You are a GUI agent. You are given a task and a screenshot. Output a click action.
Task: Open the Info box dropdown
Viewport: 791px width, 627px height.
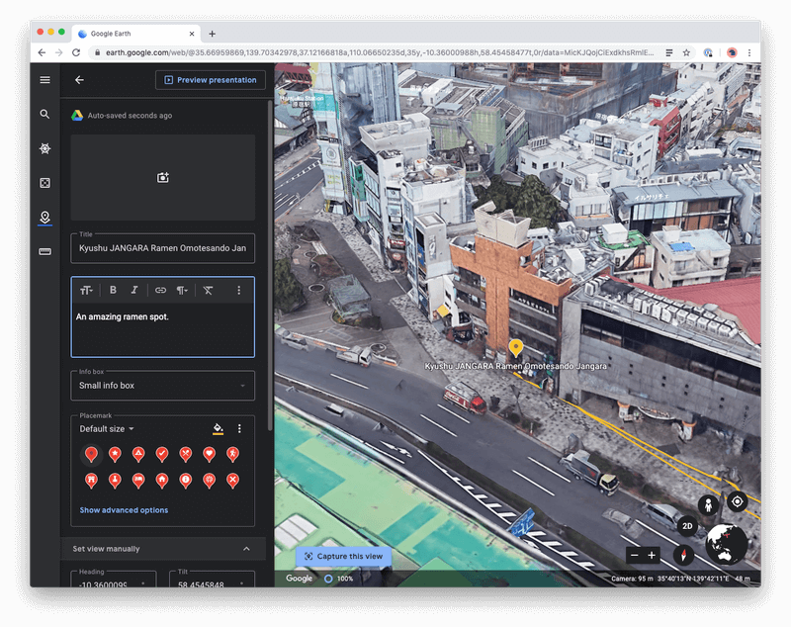coord(163,386)
